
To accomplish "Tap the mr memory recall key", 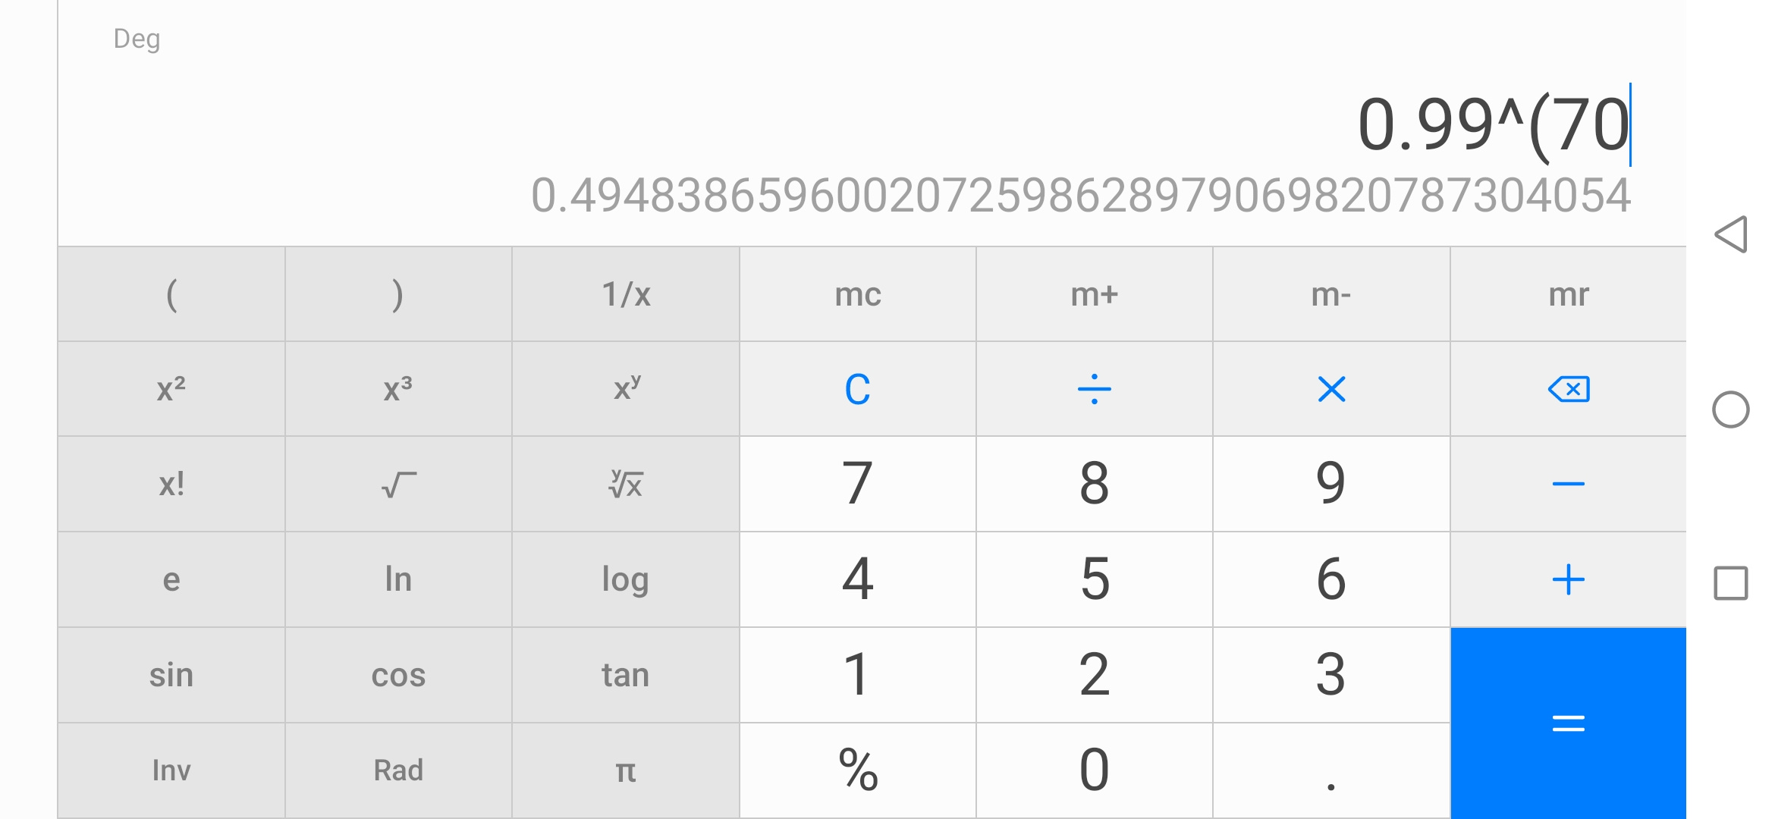I will click(1568, 294).
